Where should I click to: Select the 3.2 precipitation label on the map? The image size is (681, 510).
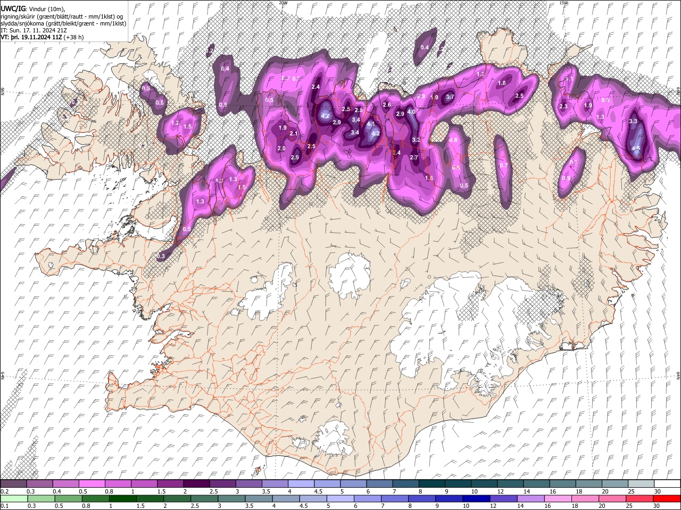(416, 140)
